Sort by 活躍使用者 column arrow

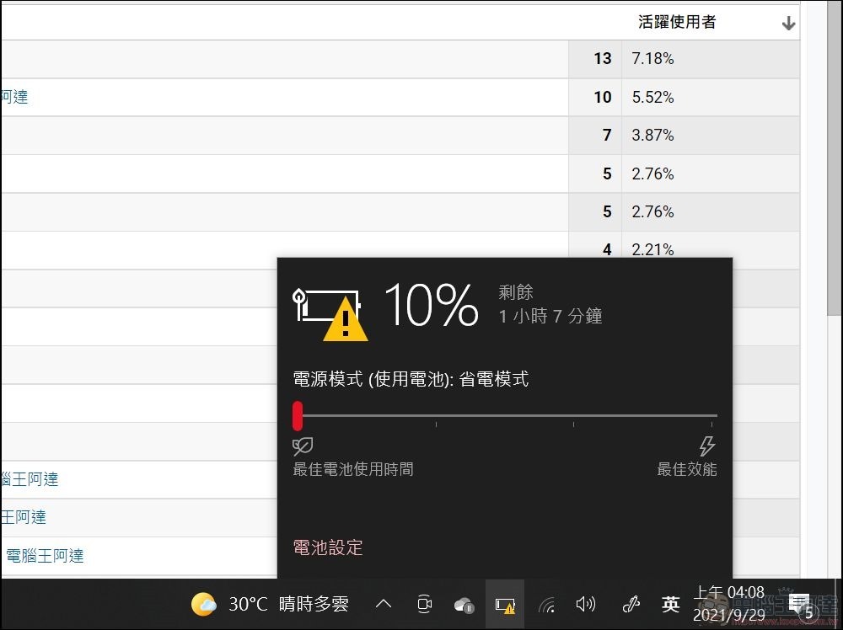click(788, 24)
